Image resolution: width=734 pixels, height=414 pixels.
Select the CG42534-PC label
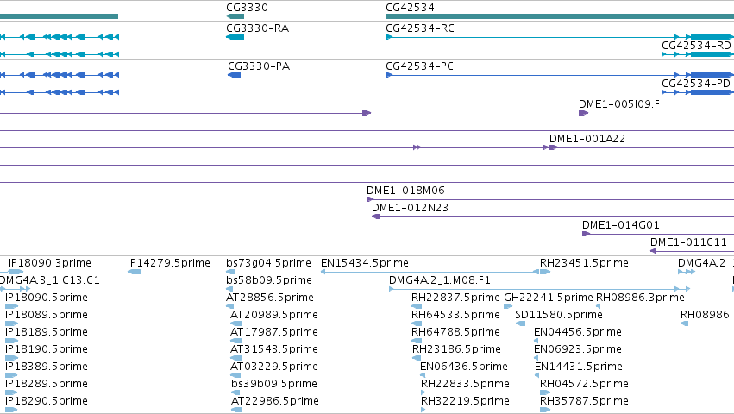click(x=419, y=66)
